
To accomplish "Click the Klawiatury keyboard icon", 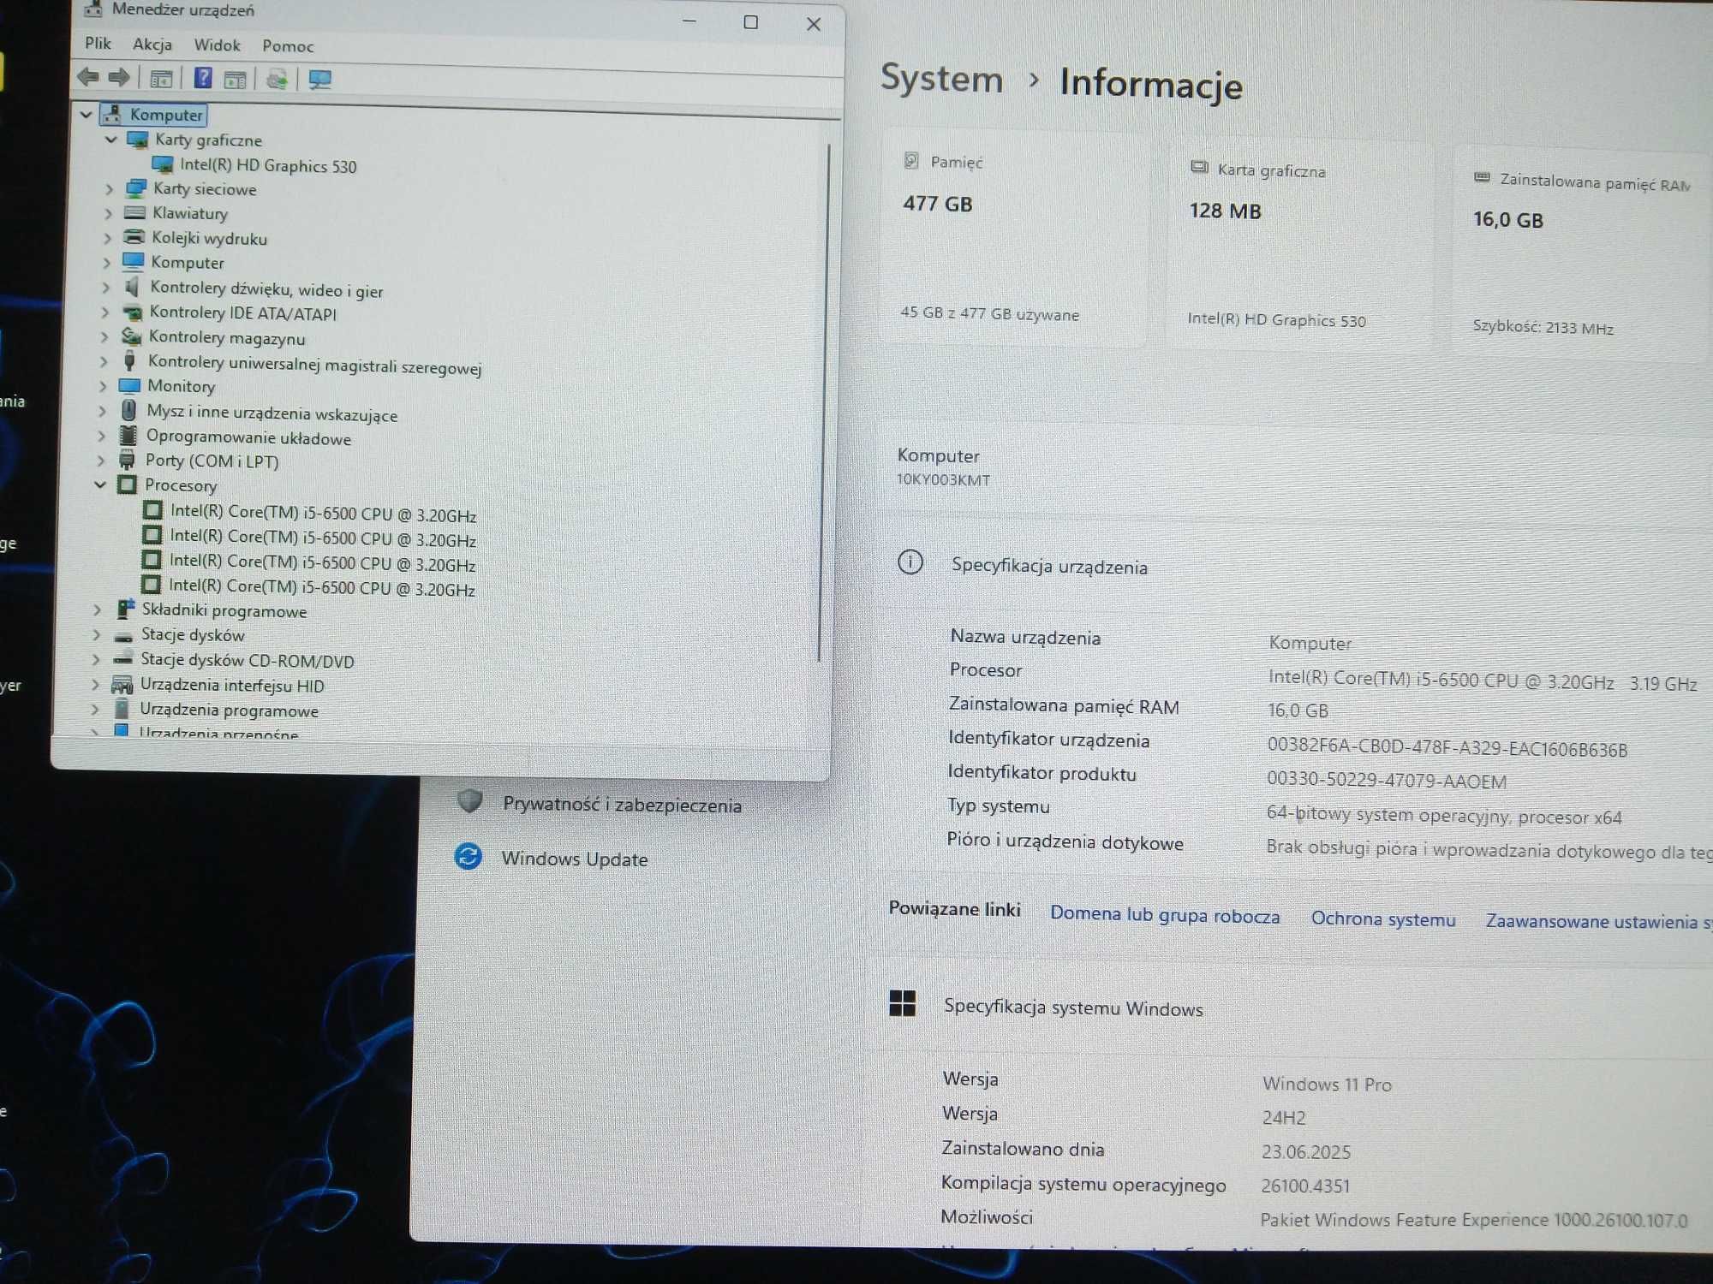I will pos(134,212).
